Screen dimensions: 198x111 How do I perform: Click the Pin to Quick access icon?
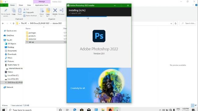[6, 10]
